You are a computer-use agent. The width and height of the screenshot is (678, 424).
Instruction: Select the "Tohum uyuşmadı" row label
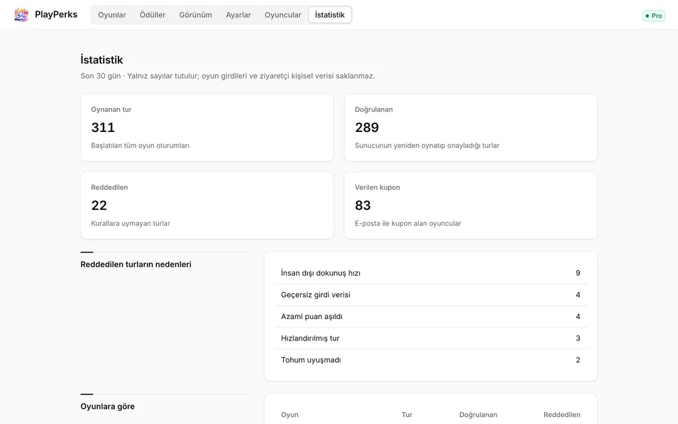311,359
